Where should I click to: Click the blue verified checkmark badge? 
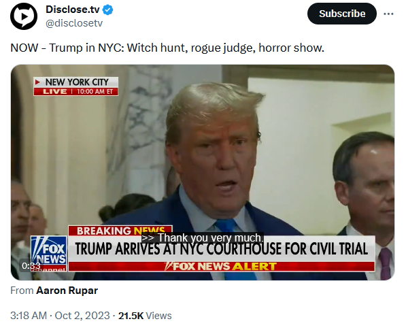point(107,10)
